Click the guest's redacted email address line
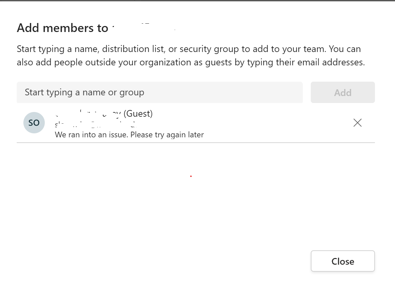Image resolution: width=395 pixels, height=288 pixels. click(96, 125)
